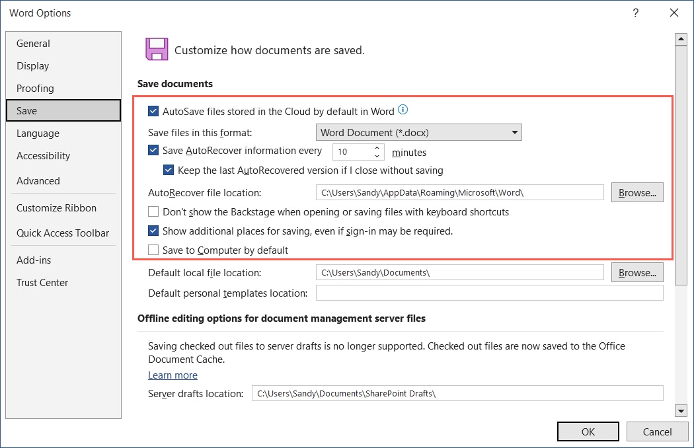Disable AutoSave files stored in the Cloud
Image resolution: width=694 pixels, height=448 pixels.
[153, 110]
